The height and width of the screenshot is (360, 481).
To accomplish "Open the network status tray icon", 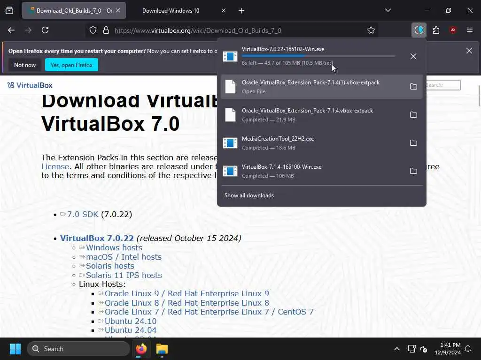I will 411,349.
